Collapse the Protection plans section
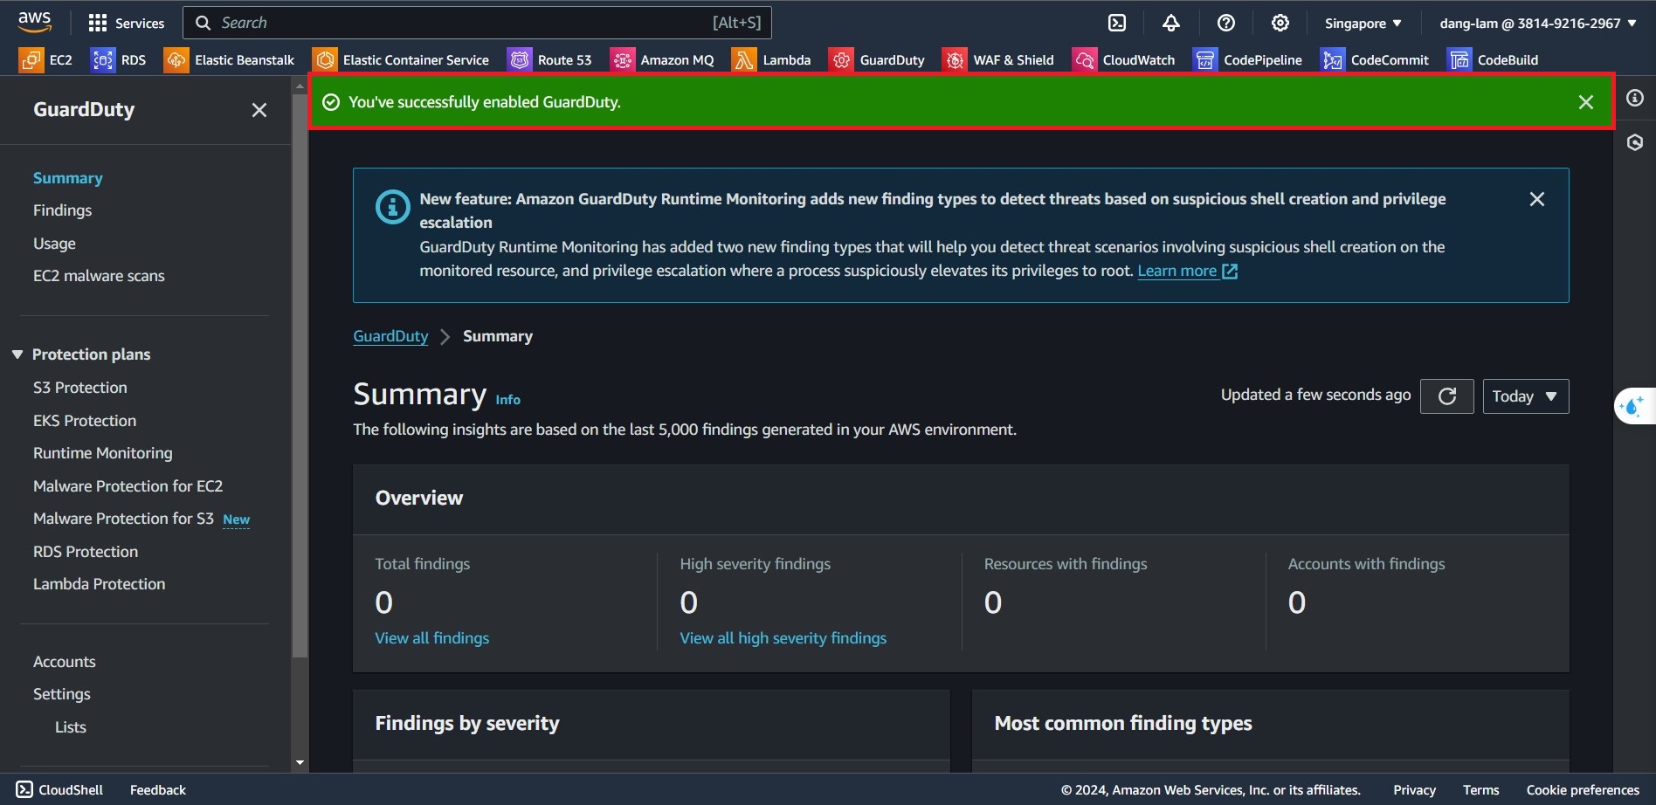1656x805 pixels. [17, 354]
